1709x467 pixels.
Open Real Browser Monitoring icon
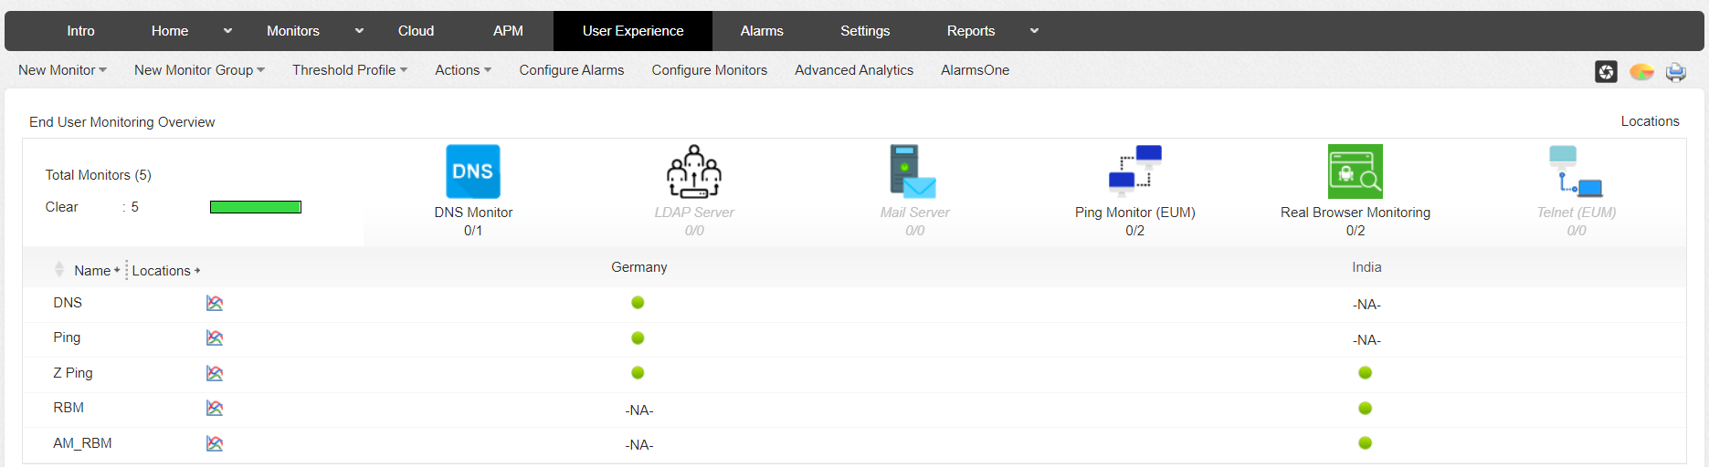point(1355,171)
